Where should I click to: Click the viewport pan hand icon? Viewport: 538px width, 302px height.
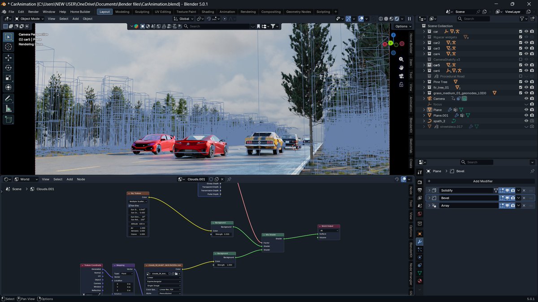click(401, 67)
